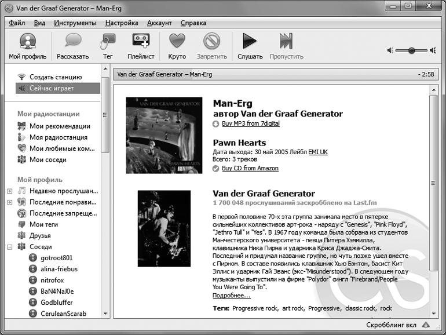Screen dimensions: 446x335
Task: Ban the track with Запретить icon
Action: pos(211,42)
